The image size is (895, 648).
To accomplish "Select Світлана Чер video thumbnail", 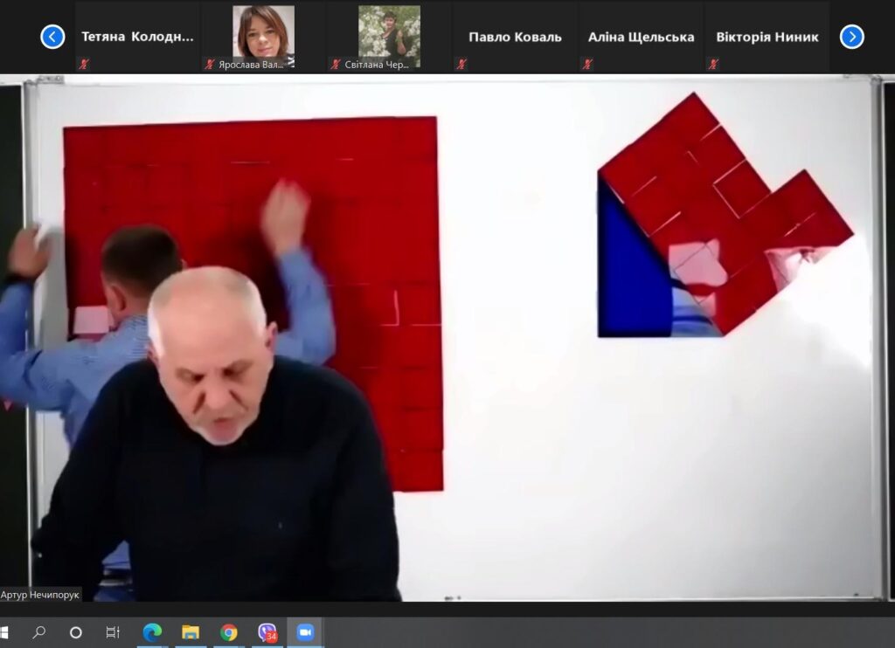I will coord(389,37).
